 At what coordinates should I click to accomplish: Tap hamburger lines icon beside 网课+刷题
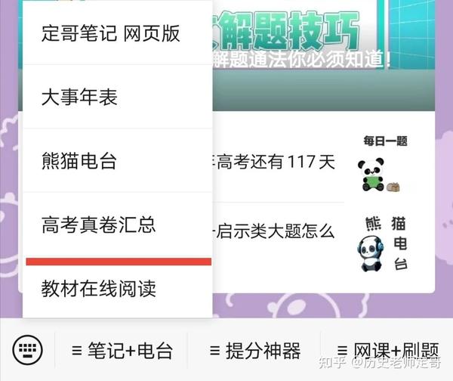[x=343, y=351]
